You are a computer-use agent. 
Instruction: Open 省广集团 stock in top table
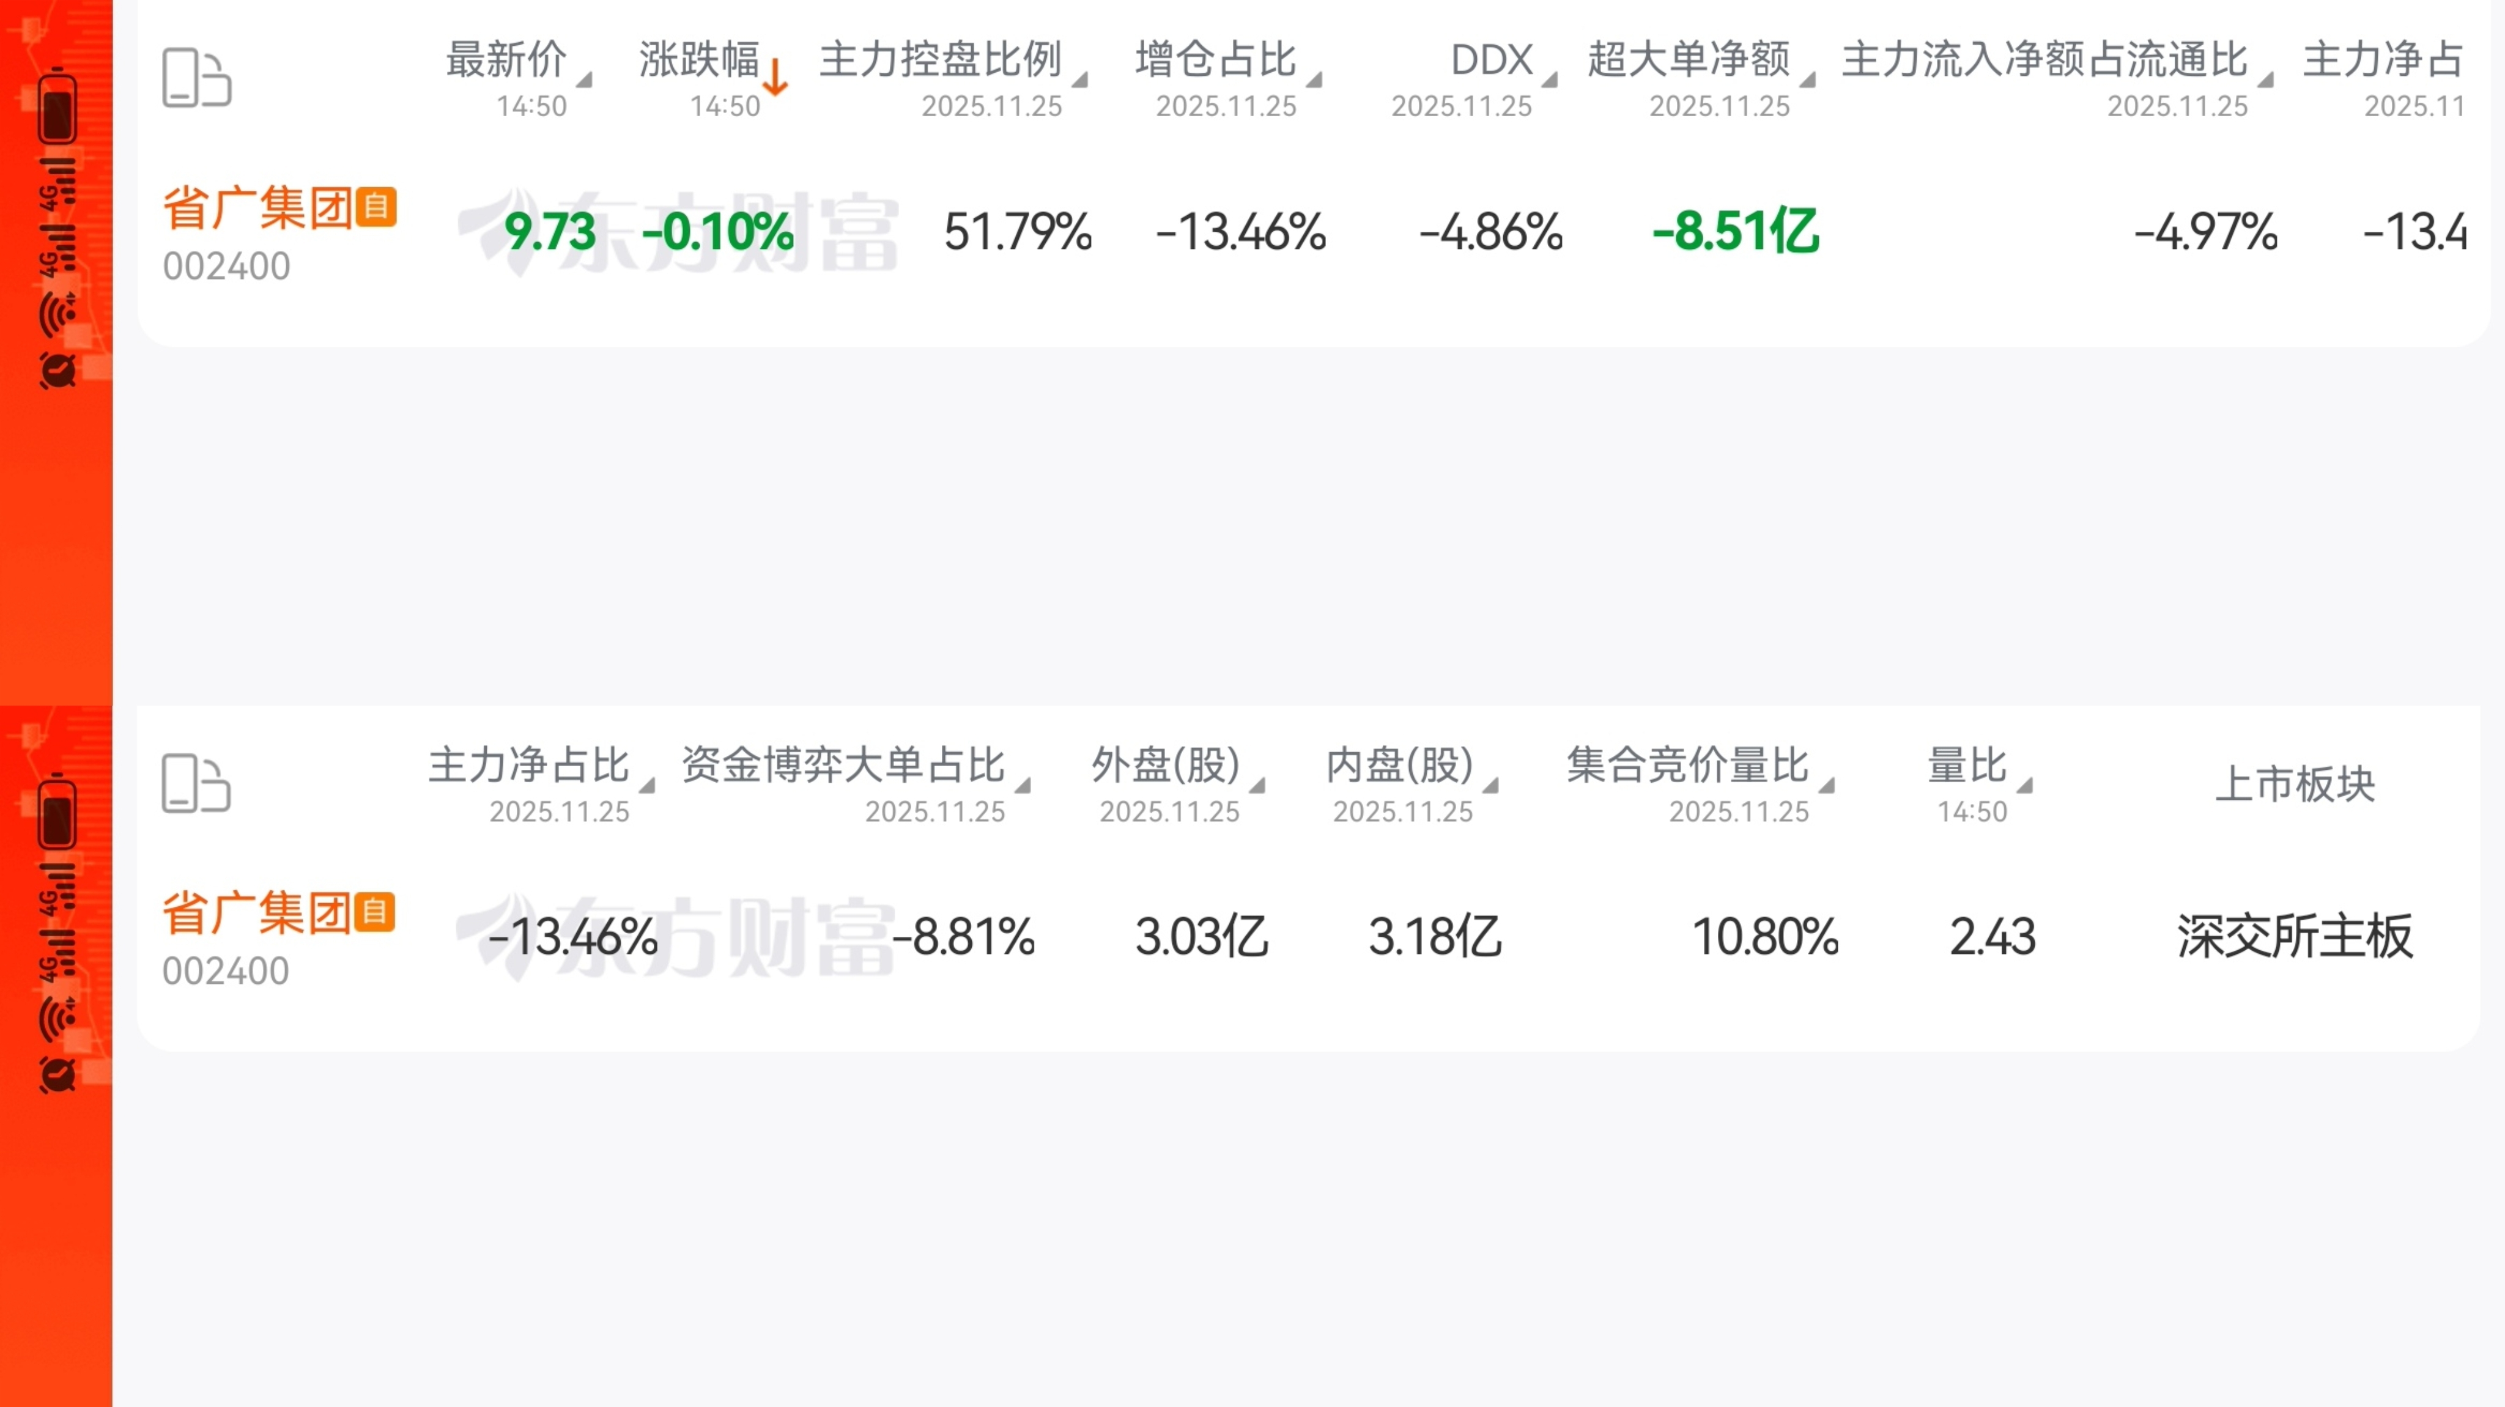(x=257, y=208)
